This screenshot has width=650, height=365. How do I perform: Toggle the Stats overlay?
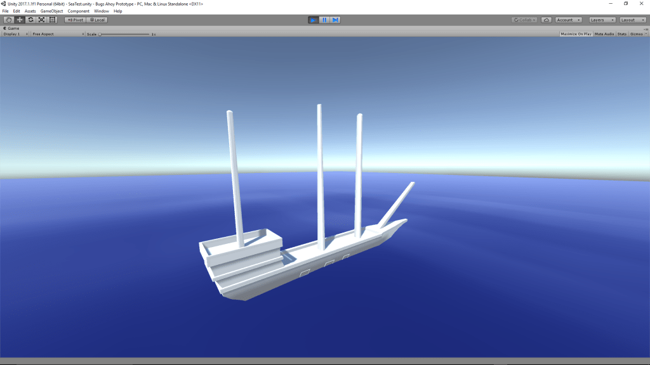click(x=622, y=34)
